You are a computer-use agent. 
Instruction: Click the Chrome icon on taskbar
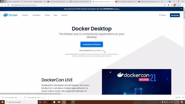tap(64, 102)
